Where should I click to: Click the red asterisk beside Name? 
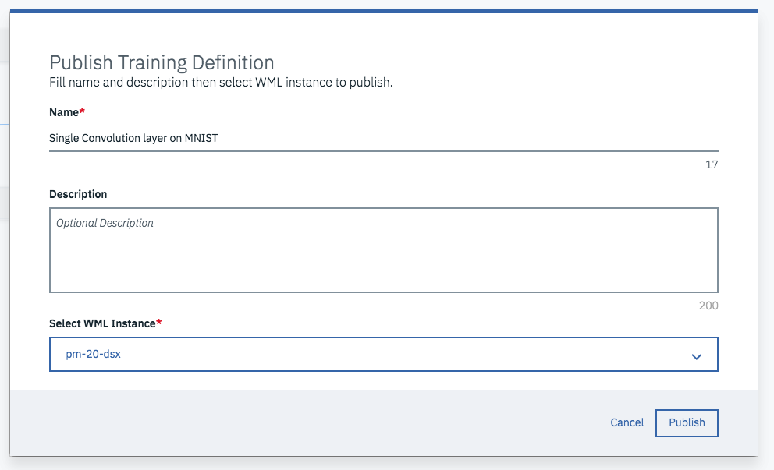pos(82,112)
